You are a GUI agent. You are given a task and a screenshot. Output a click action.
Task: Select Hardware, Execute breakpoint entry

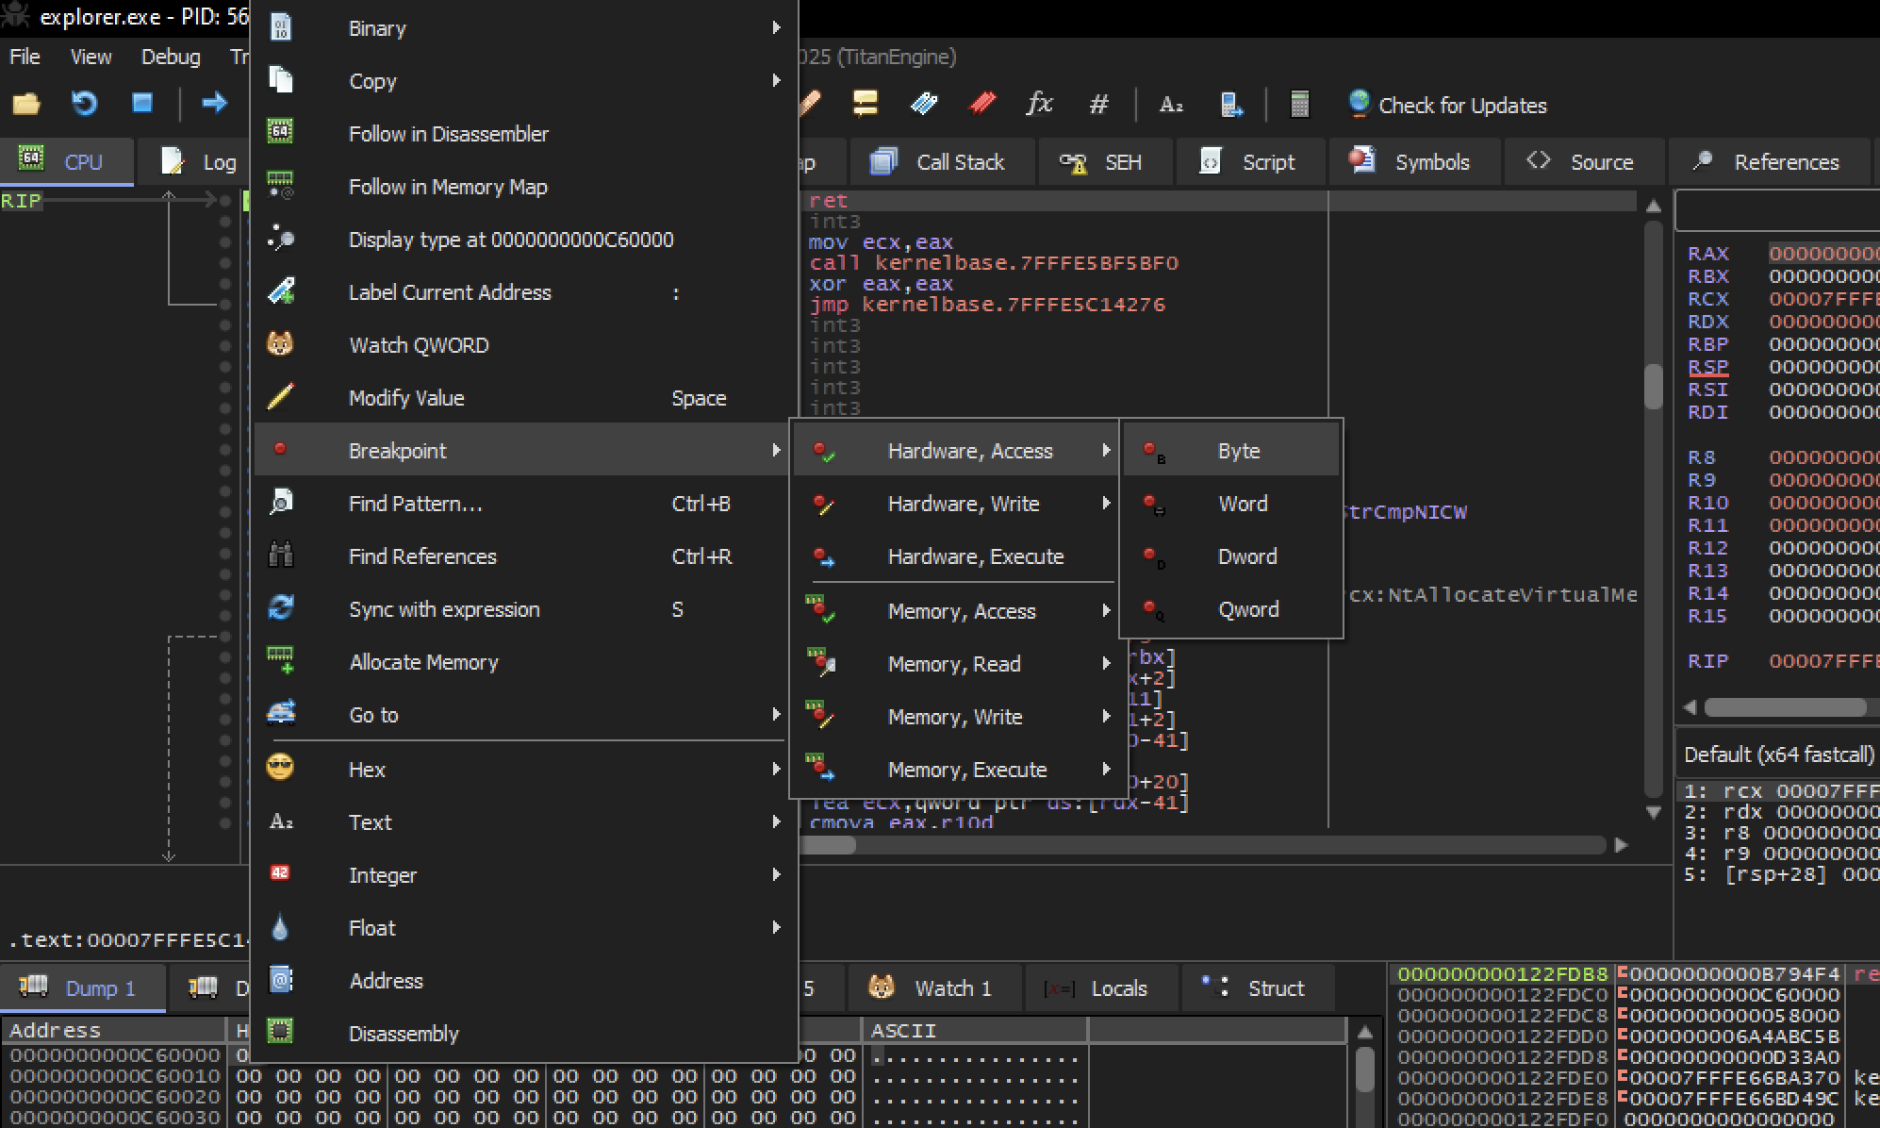point(957,556)
